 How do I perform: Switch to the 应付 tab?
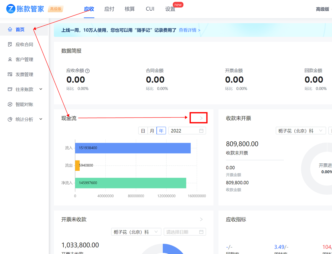point(109,9)
